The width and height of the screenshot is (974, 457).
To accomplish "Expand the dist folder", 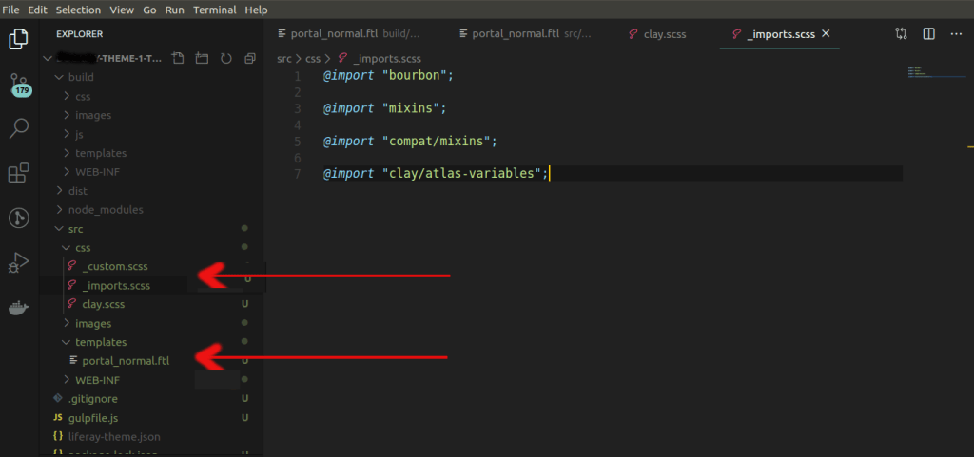I will (x=77, y=191).
